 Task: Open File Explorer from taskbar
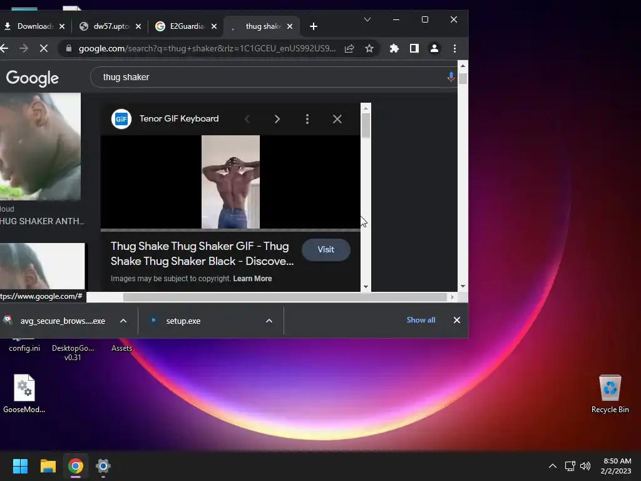tap(48, 466)
